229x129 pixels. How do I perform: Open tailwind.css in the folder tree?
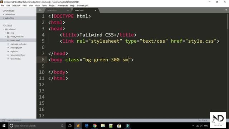pos(15,59)
